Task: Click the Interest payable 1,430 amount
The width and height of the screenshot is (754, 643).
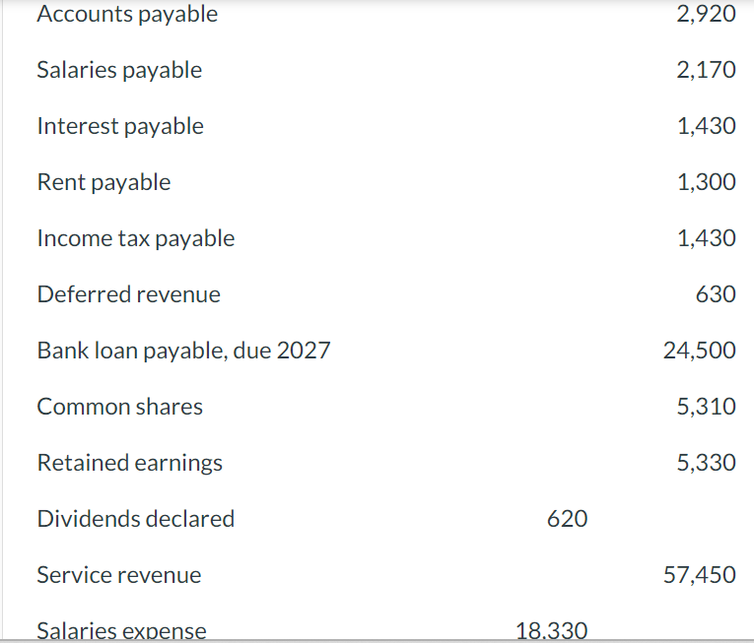Action: click(707, 126)
